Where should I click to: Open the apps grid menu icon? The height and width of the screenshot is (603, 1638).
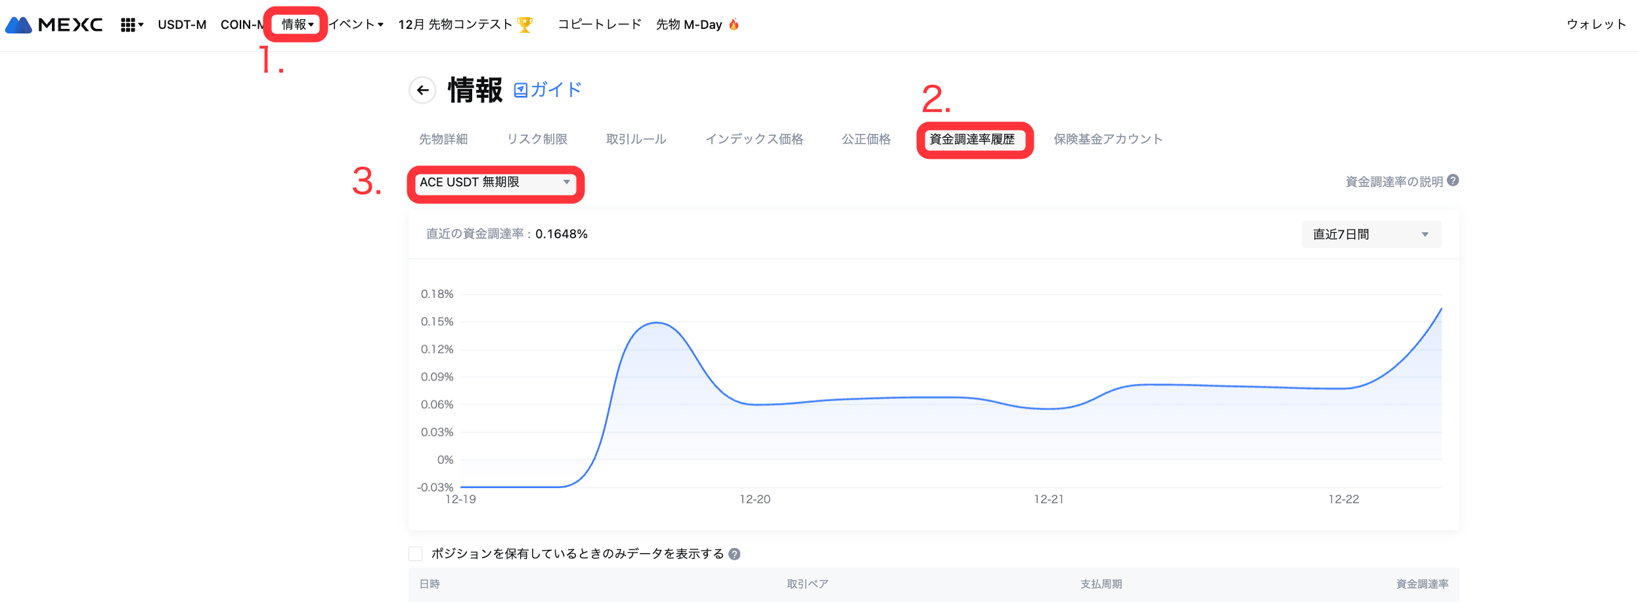click(x=128, y=25)
